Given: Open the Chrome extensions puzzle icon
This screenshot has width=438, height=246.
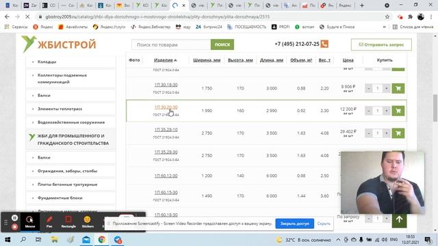Looking at the screenshot, I should click(410, 16).
